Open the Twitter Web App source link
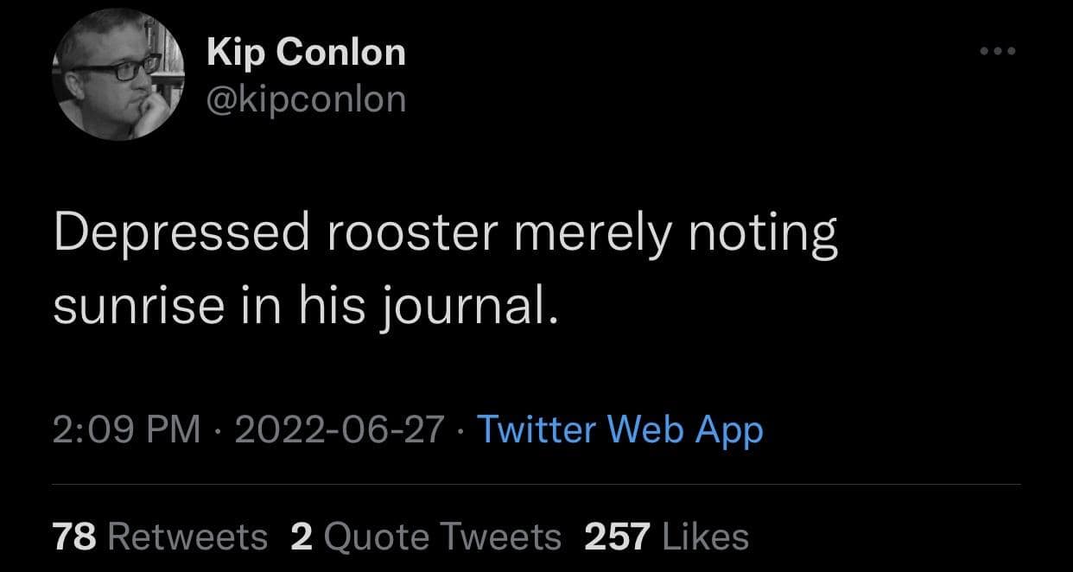The image size is (1073, 572). click(x=619, y=429)
